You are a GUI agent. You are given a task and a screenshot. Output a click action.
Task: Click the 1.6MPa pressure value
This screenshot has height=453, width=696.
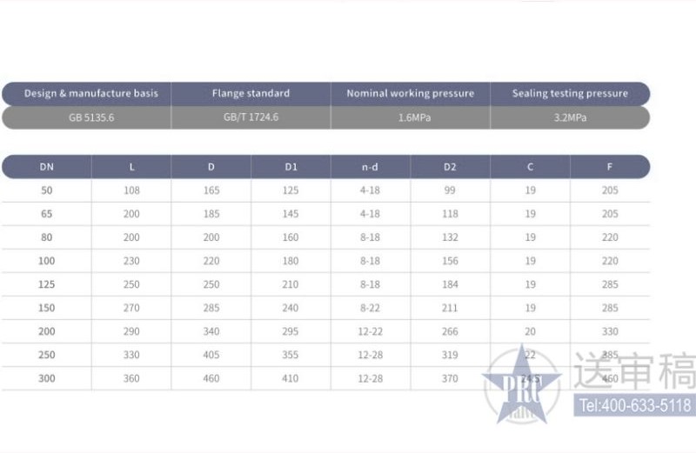(411, 117)
